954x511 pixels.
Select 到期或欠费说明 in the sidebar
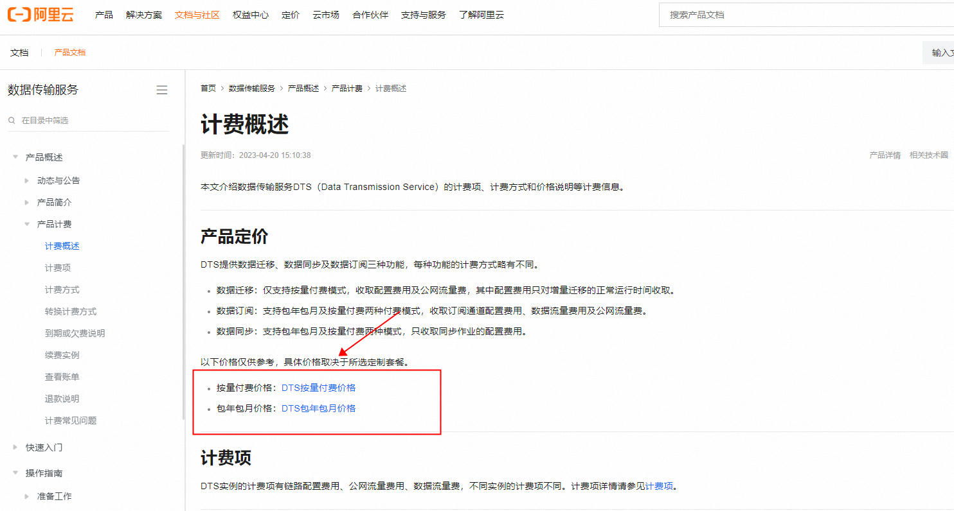point(75,334)
